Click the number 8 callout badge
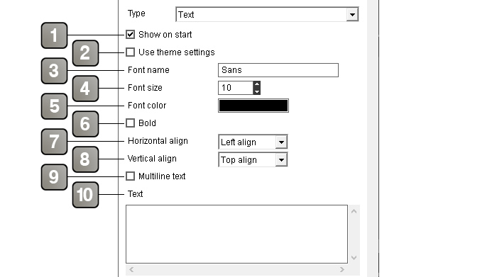 85,159
